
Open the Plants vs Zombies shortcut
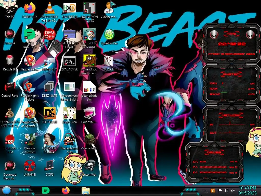click(x=30, y=143)
